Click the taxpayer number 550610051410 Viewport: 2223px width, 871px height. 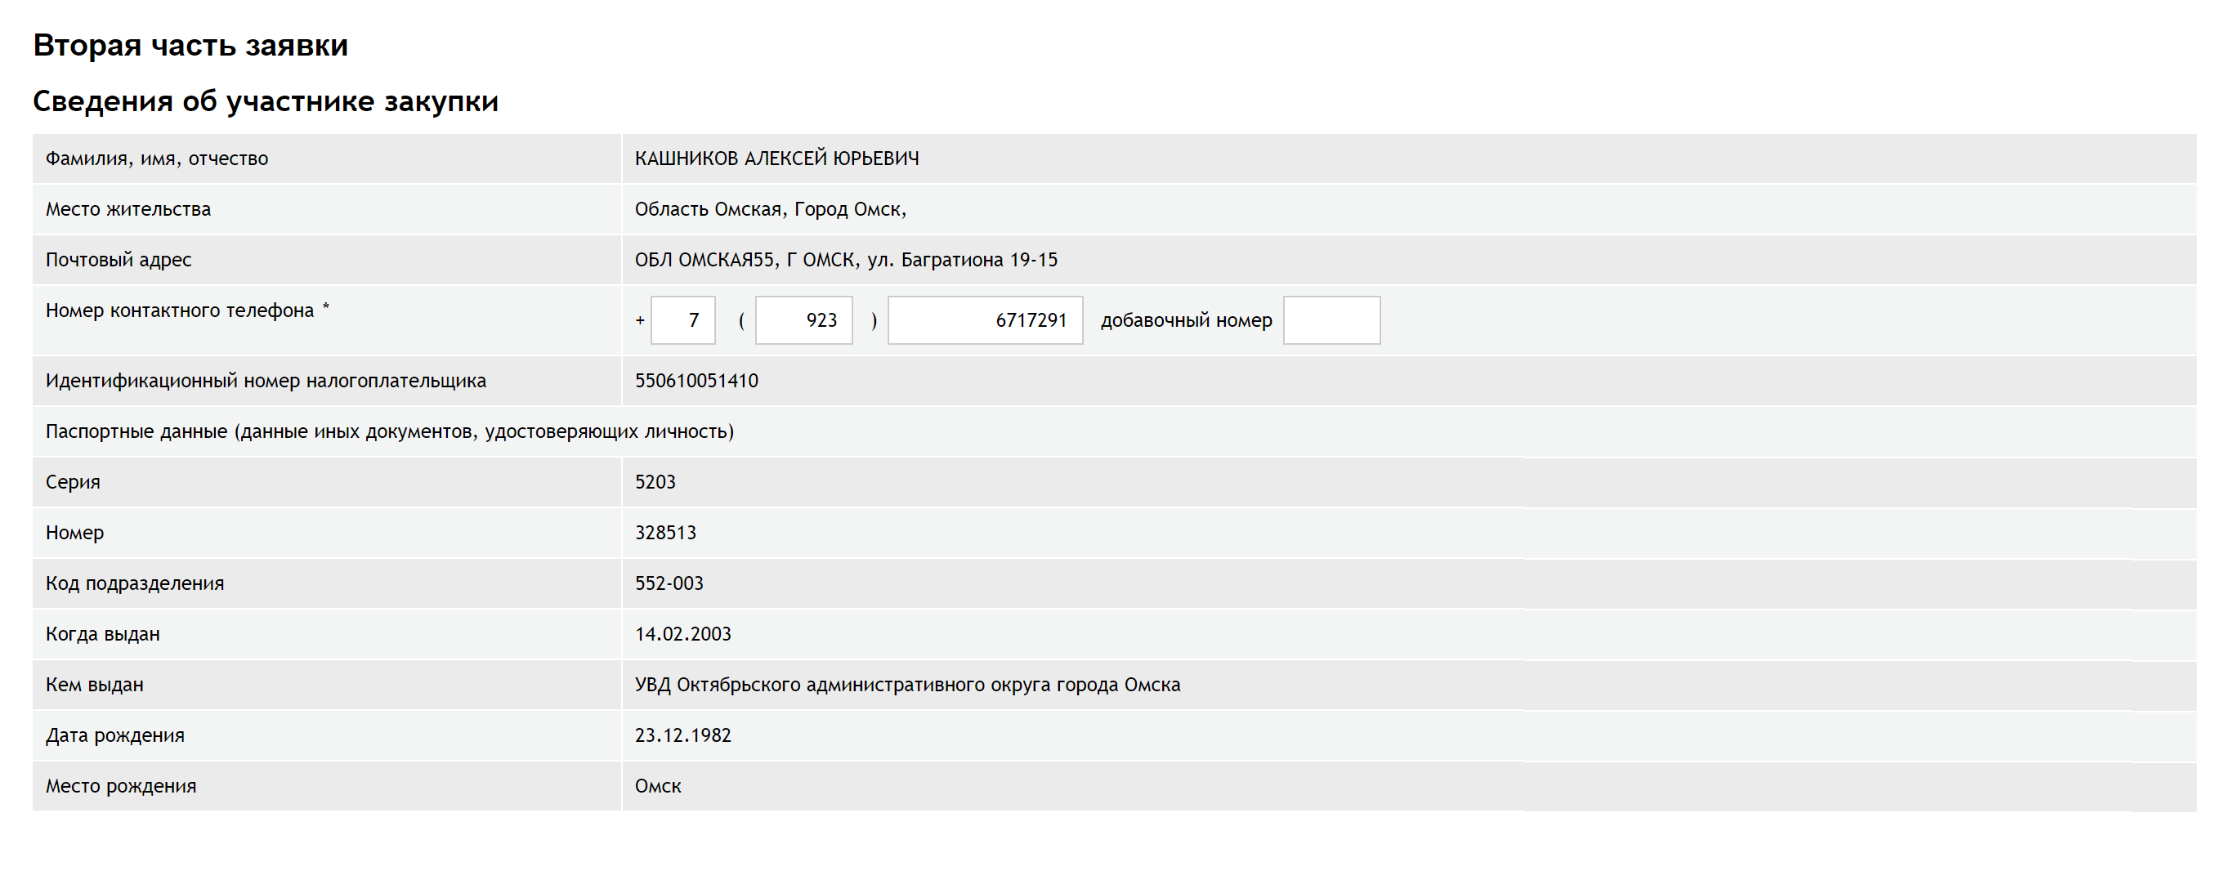[696, 382]
